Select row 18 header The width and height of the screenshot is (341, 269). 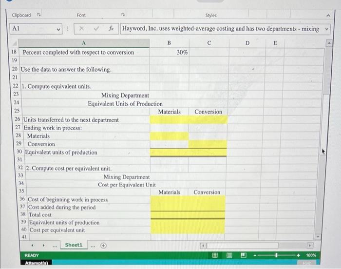[14, 52]
